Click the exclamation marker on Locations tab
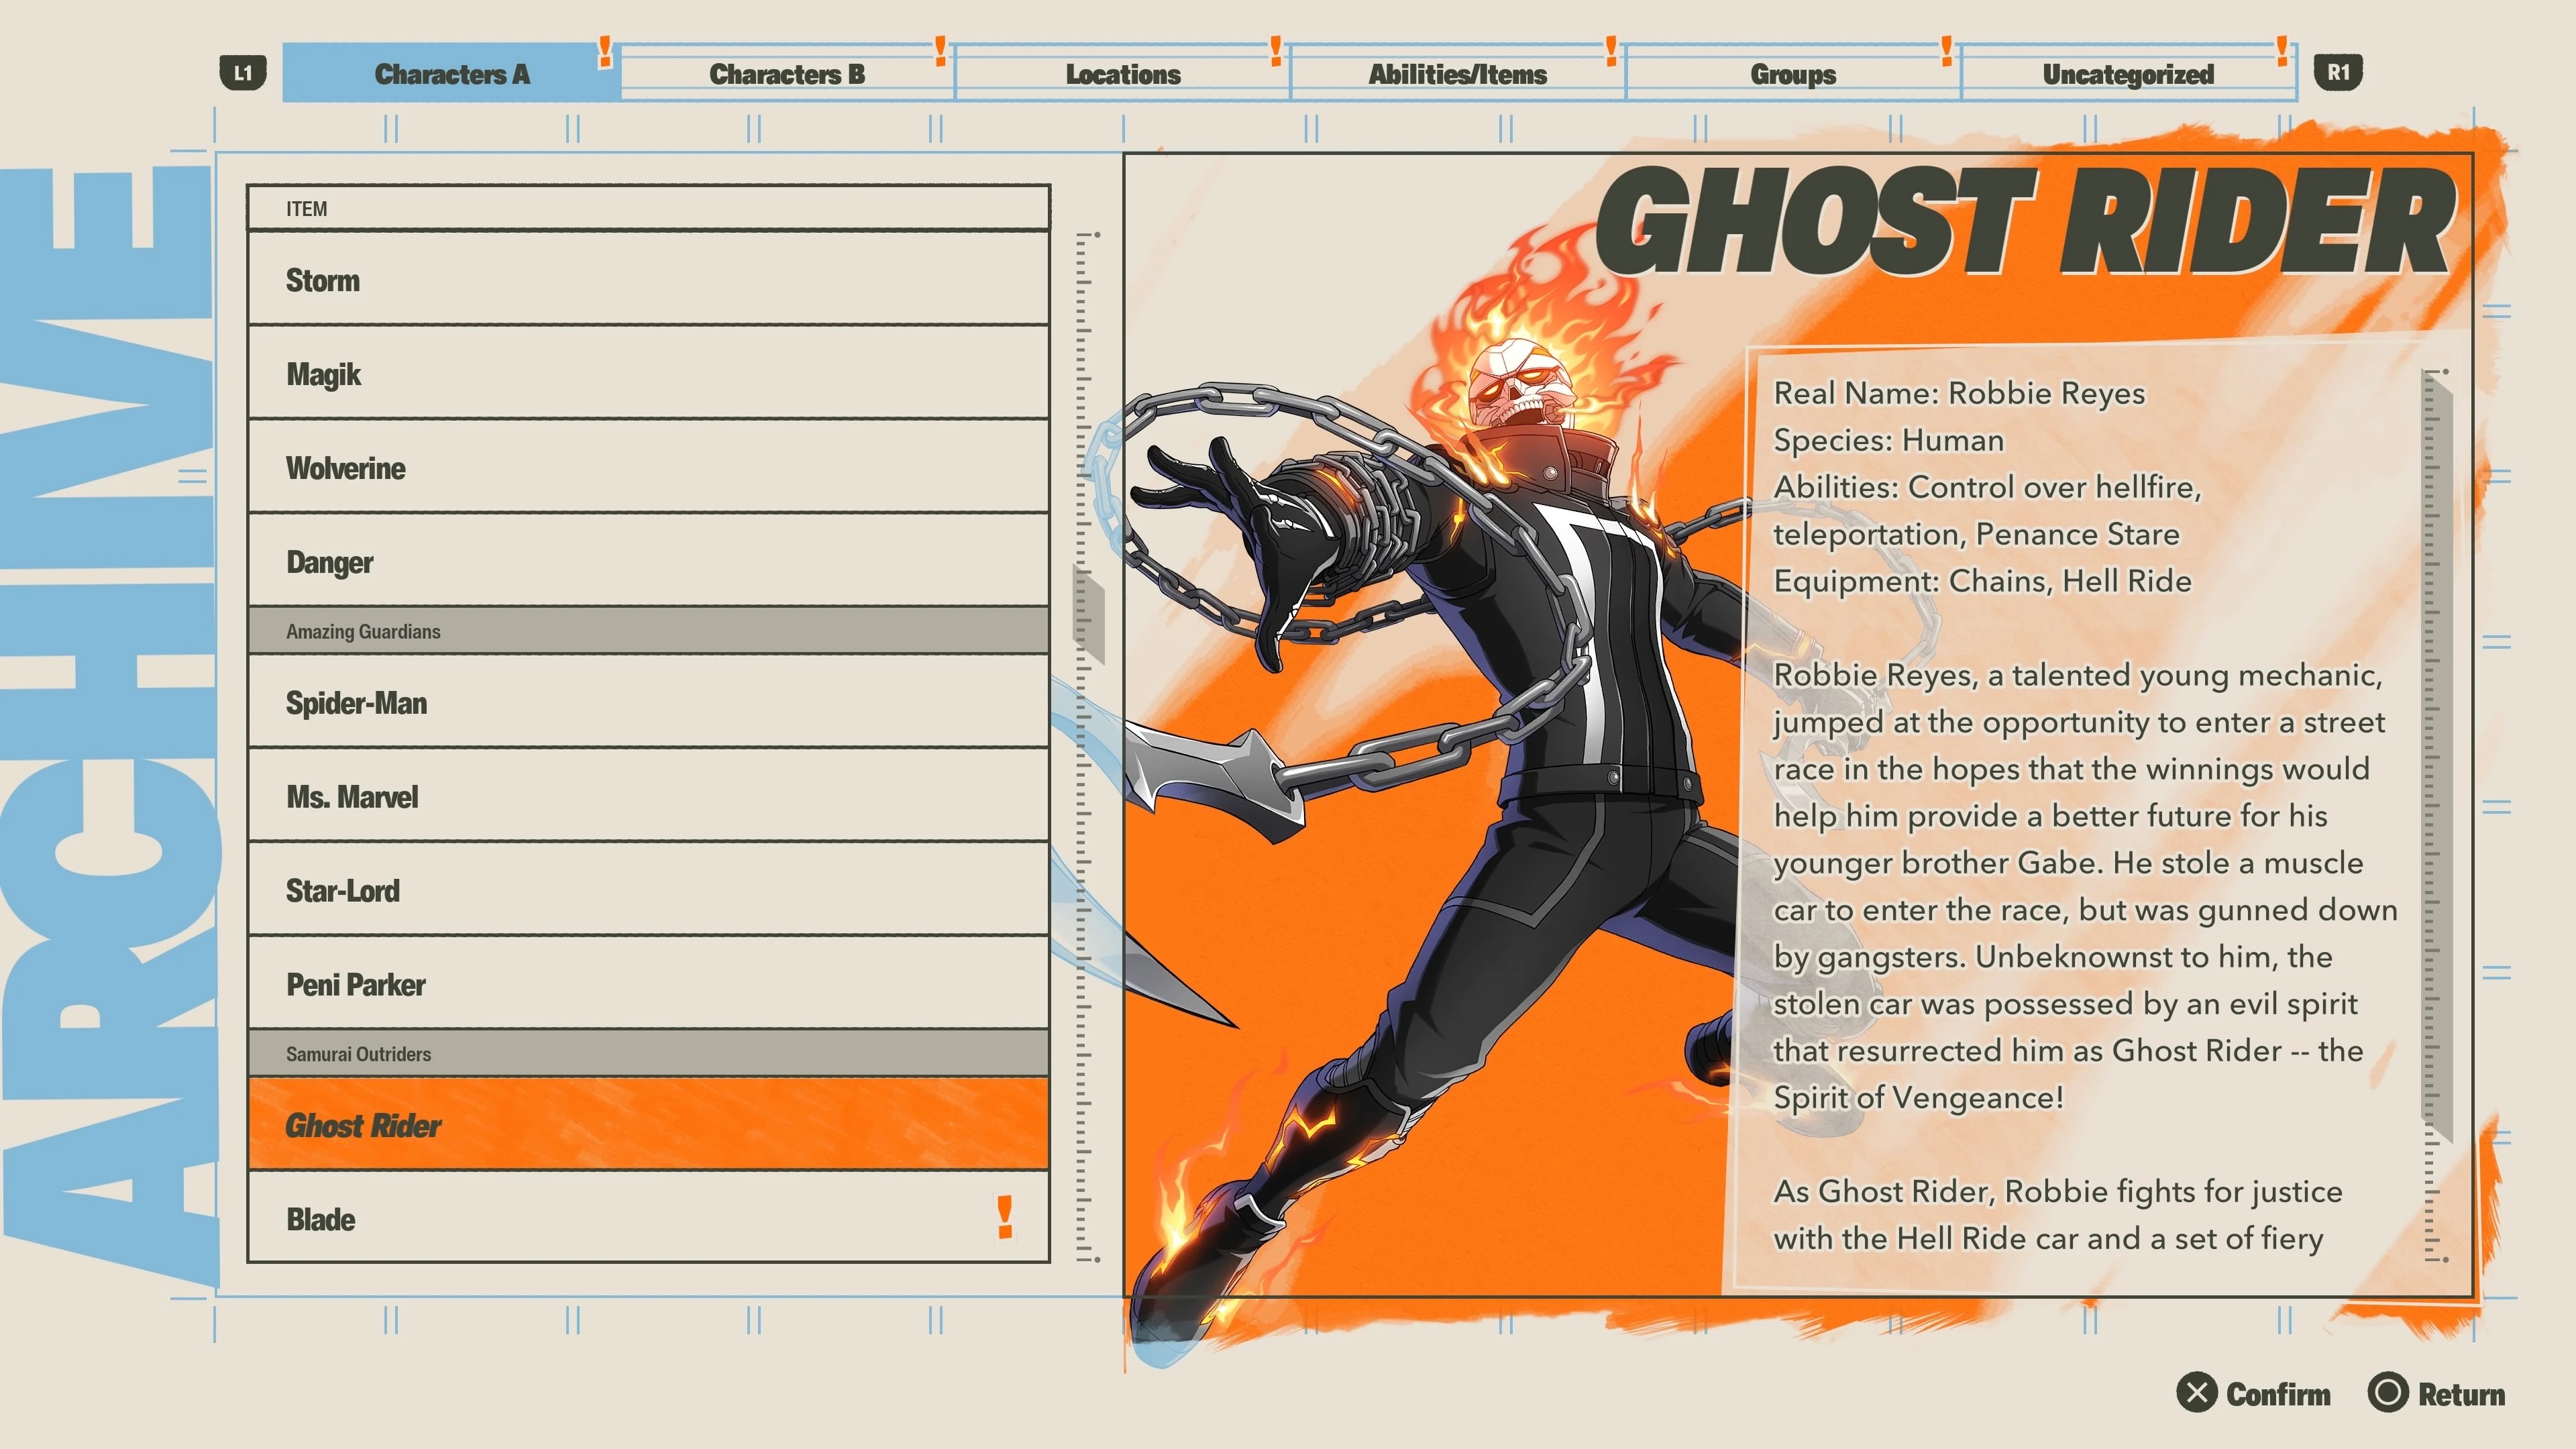The image size is (2576, 1449). click(1276, 50)
